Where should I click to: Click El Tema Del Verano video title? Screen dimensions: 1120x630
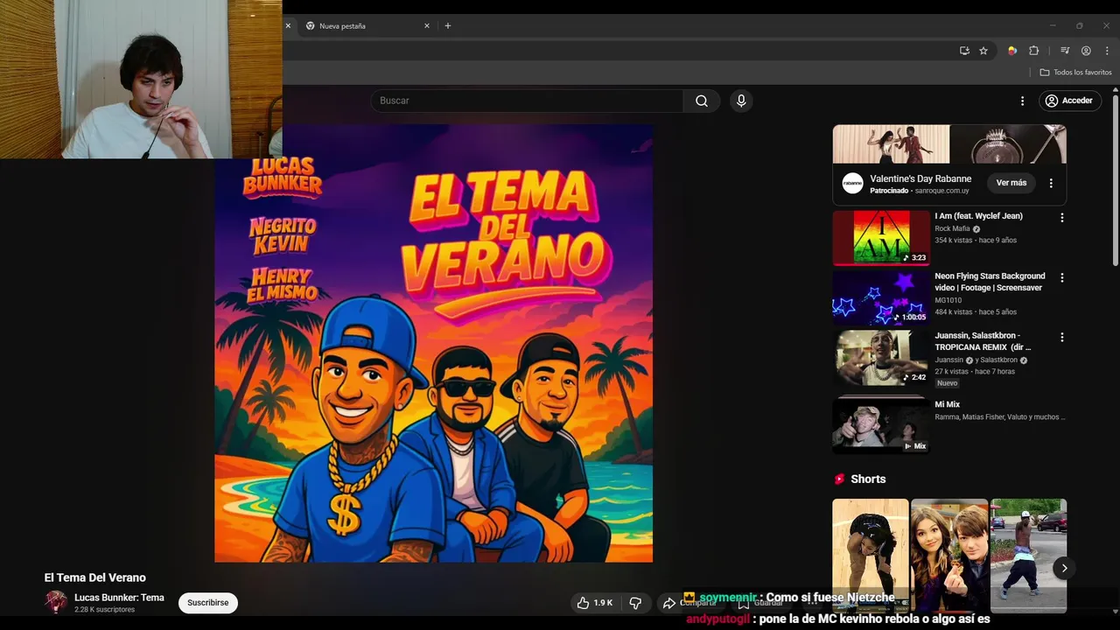tap(95, 577)
